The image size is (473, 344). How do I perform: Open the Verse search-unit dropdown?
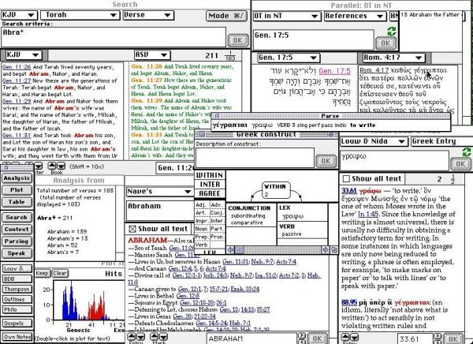point(148,15)
